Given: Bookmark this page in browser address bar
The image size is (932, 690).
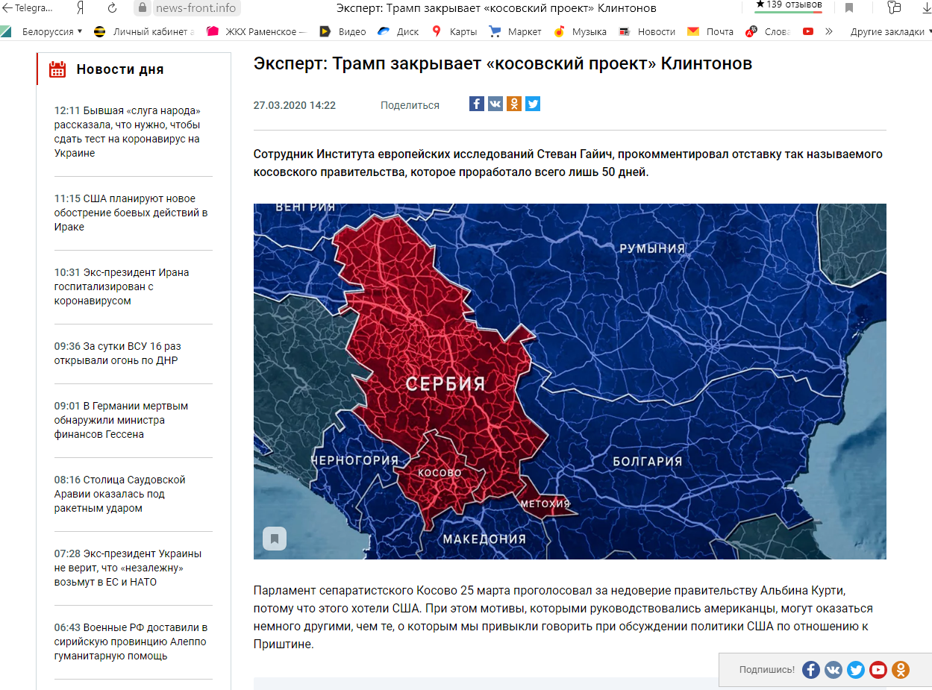Looking at the screenshot, I should pos(849,8).
